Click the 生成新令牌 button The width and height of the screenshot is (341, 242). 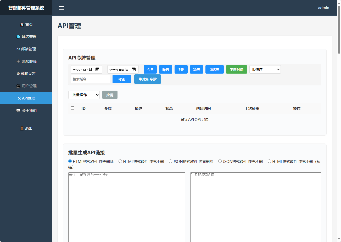(147, 79)
